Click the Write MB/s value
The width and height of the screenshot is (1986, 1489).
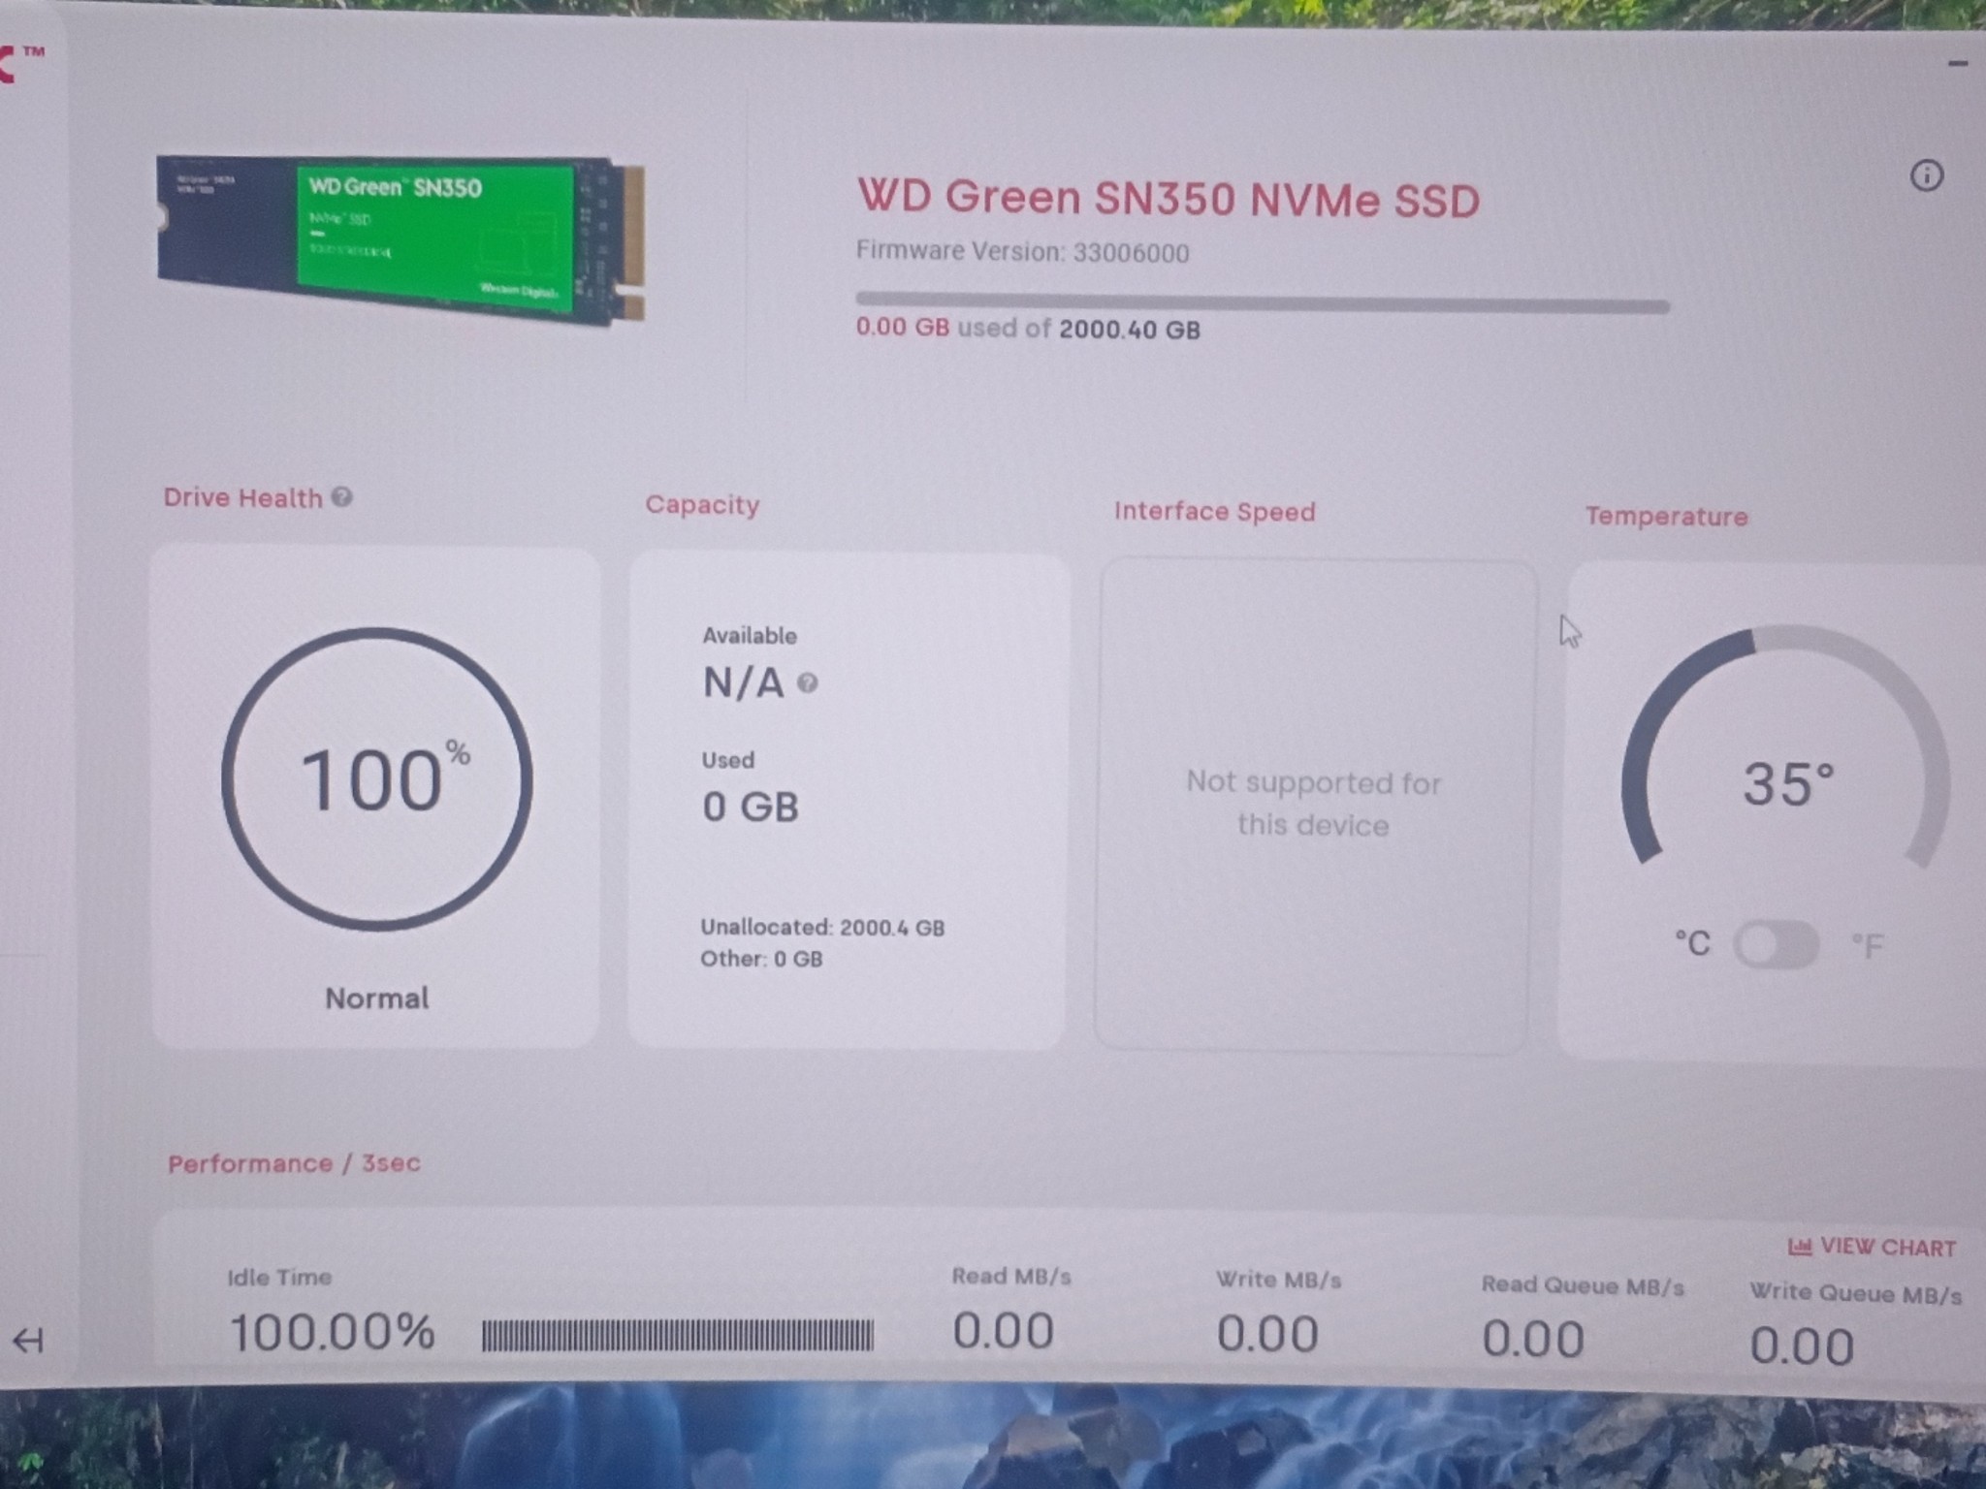tap(1267, 1335)
